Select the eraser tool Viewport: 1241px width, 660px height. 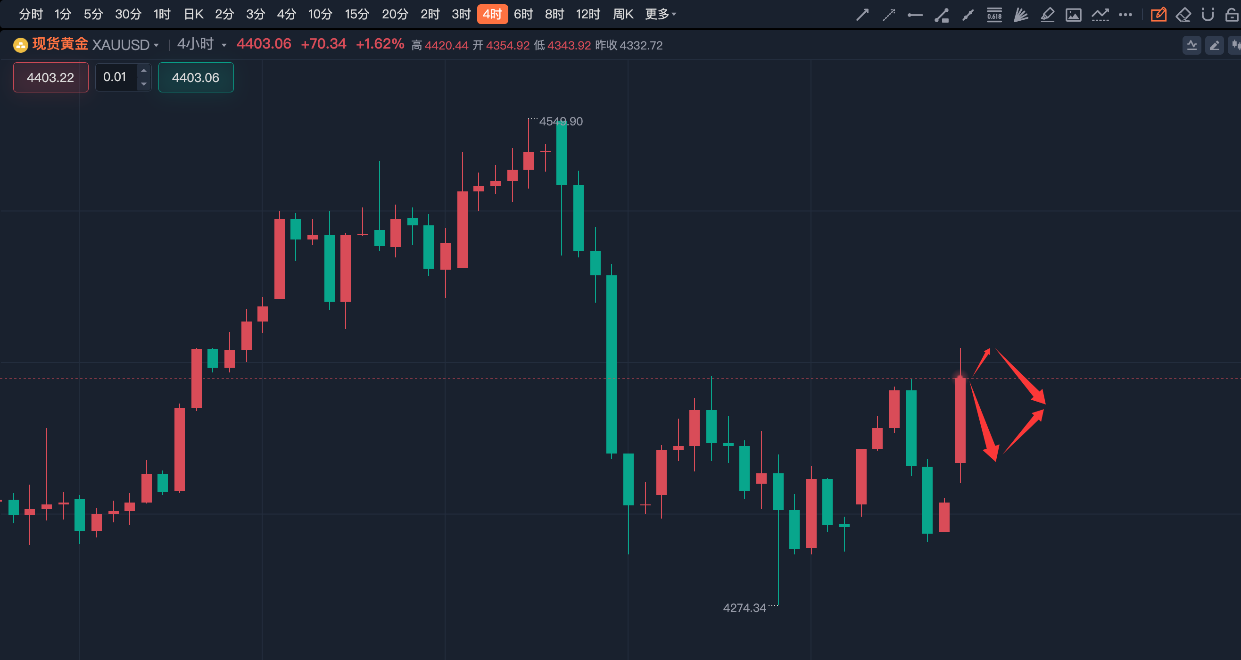(x=1183, y=15)
